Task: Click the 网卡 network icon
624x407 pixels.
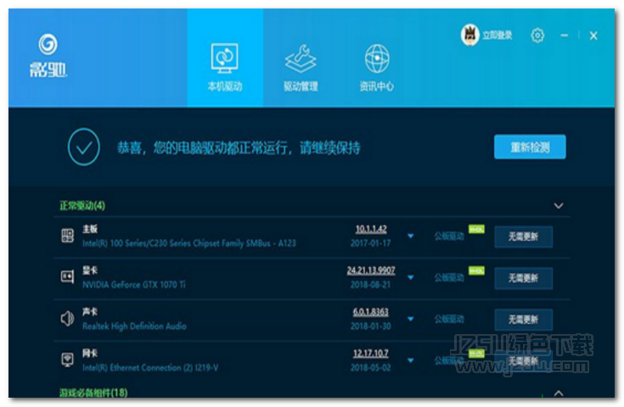Action: (67, 360)
